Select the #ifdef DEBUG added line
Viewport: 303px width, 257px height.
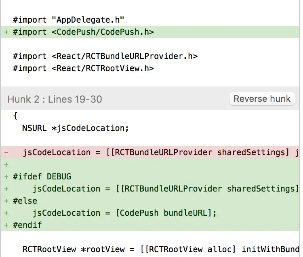pyautogui.click(x=150, y=177)
